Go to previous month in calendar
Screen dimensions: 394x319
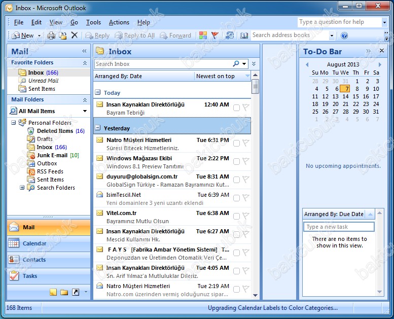pos(307,64)
